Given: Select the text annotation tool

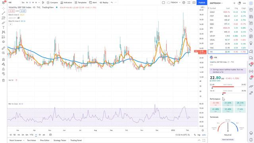Looking at the screenshot, I should click(4, 27).
